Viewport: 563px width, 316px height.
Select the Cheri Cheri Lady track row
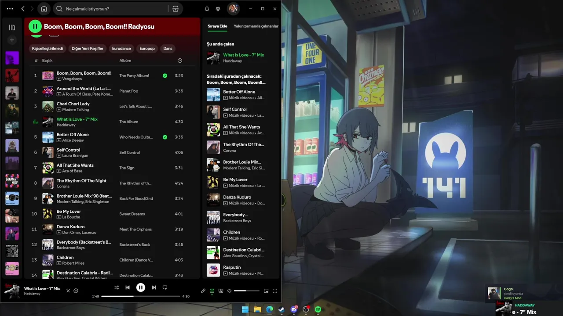click(110, 106)
